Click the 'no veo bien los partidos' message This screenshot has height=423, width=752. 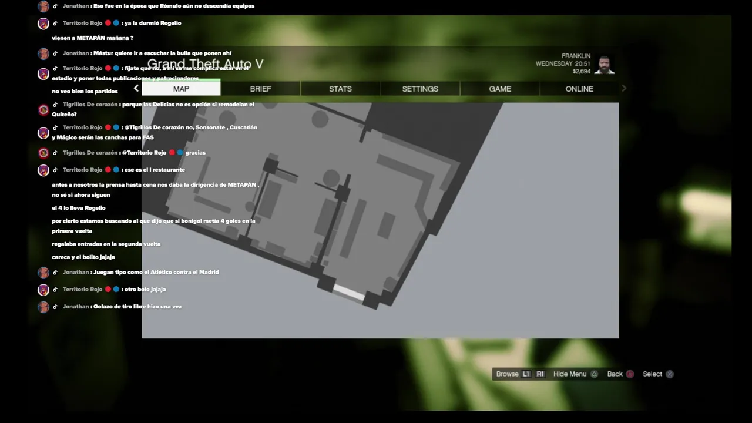85,92
